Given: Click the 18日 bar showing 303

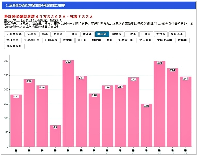Looking at the screenshot, I should [68, 104].
